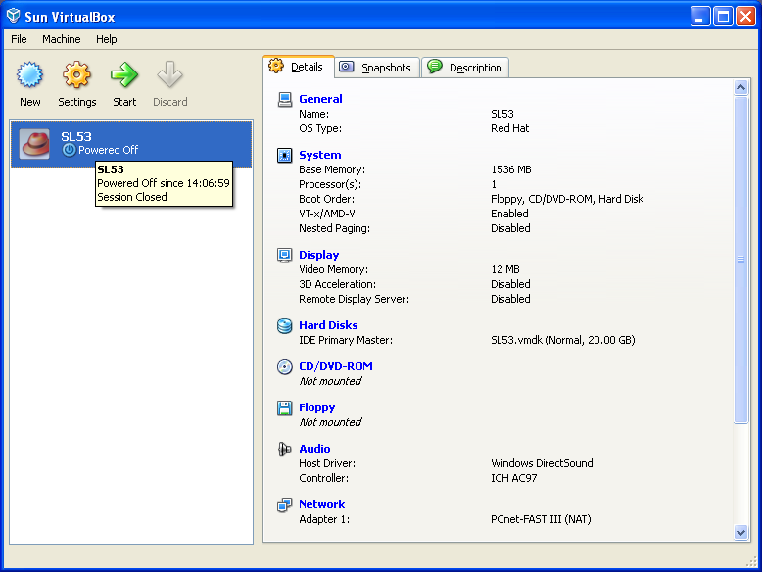Click the details scroll up arrow

[740, 87]
